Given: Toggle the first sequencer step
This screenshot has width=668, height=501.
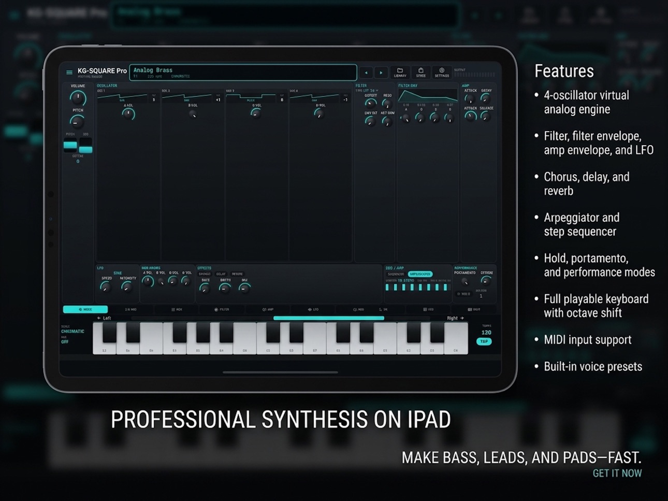Looking at the screenshot, I should click(387, 287).
